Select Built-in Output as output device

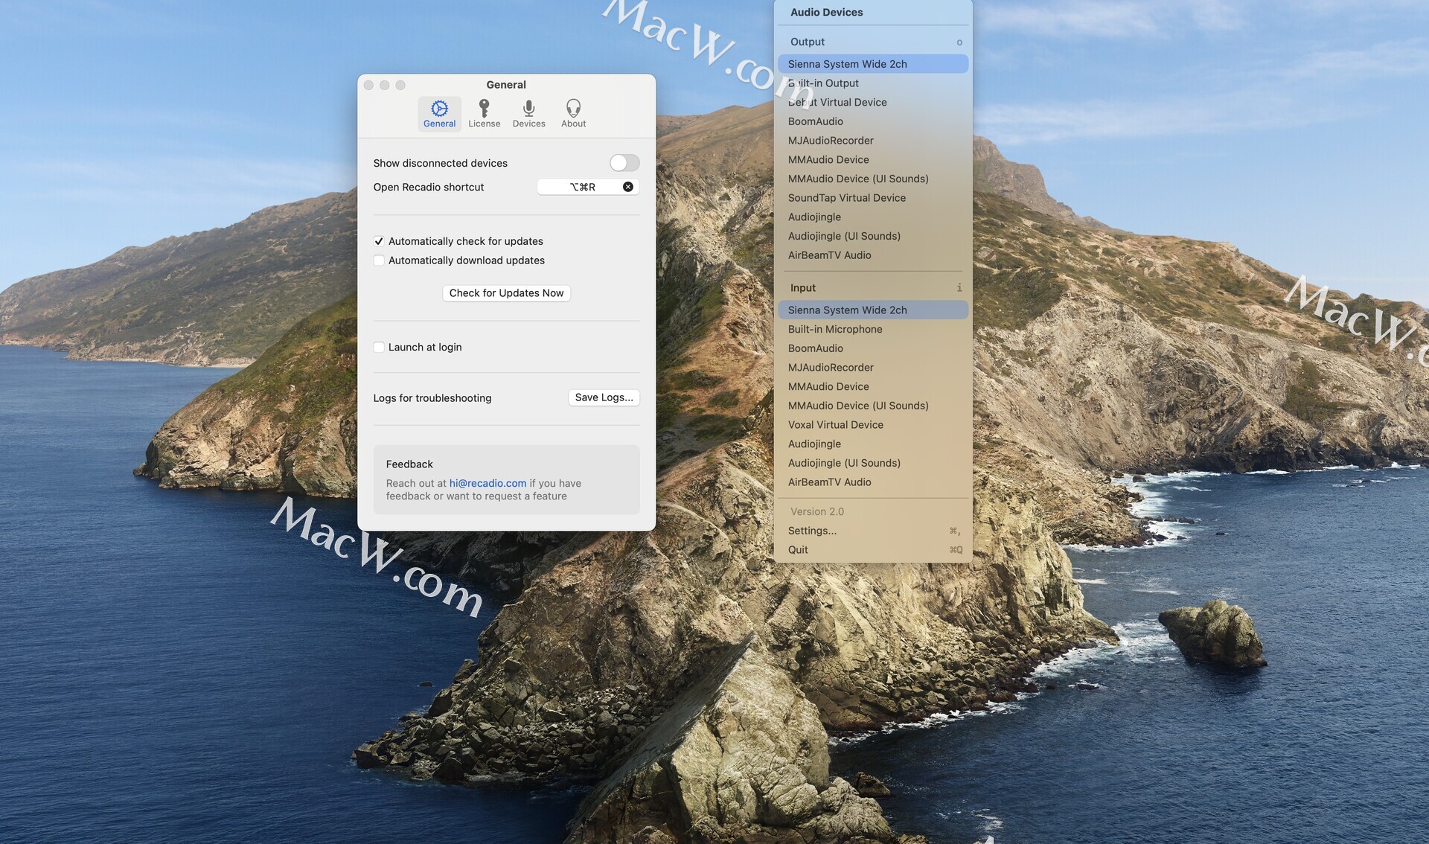(x=823, y=83)
